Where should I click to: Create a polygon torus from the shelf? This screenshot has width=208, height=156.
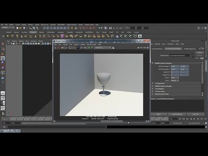tap(31, 36)
